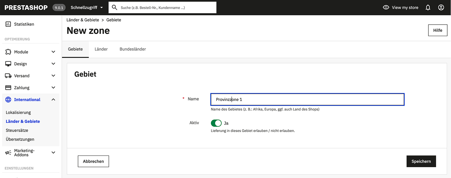Expand the Zahlung menu chevron
Screen dimensions: 451x178
point(53,88)
